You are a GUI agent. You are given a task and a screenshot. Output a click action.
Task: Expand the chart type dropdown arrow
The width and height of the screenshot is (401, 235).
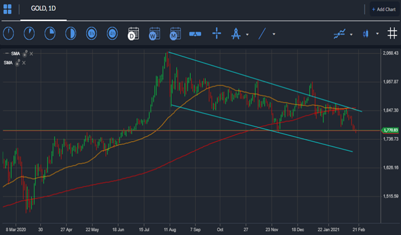(377, 34)
